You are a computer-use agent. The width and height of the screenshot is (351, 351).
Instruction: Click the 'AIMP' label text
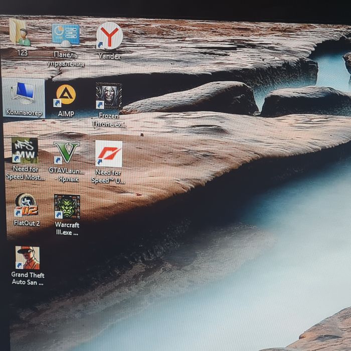[66, 114]
